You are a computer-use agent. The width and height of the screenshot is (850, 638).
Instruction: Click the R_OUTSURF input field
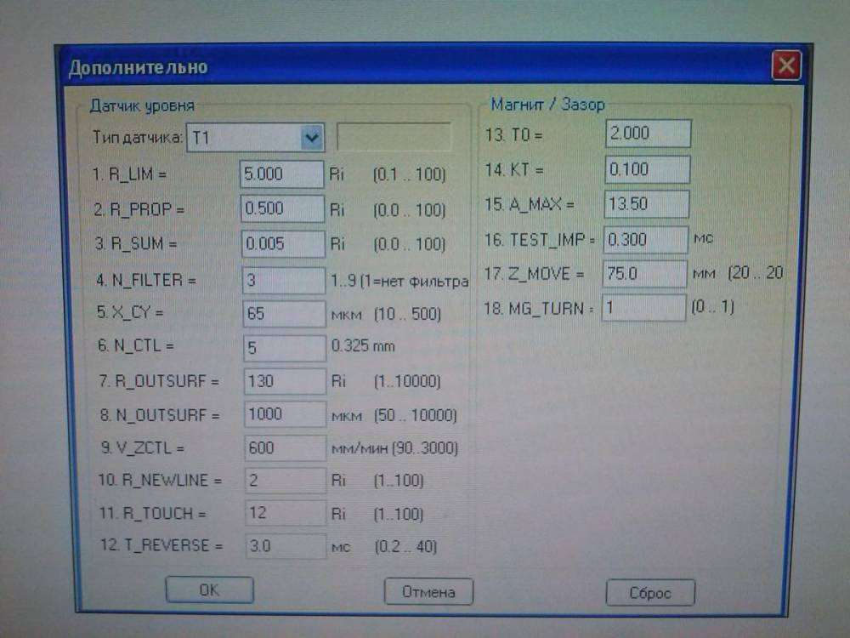coord(284,381)
